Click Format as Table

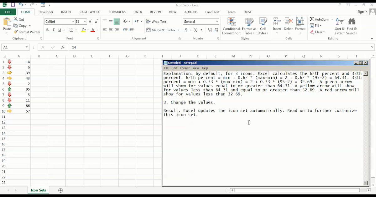coord(249,26)
